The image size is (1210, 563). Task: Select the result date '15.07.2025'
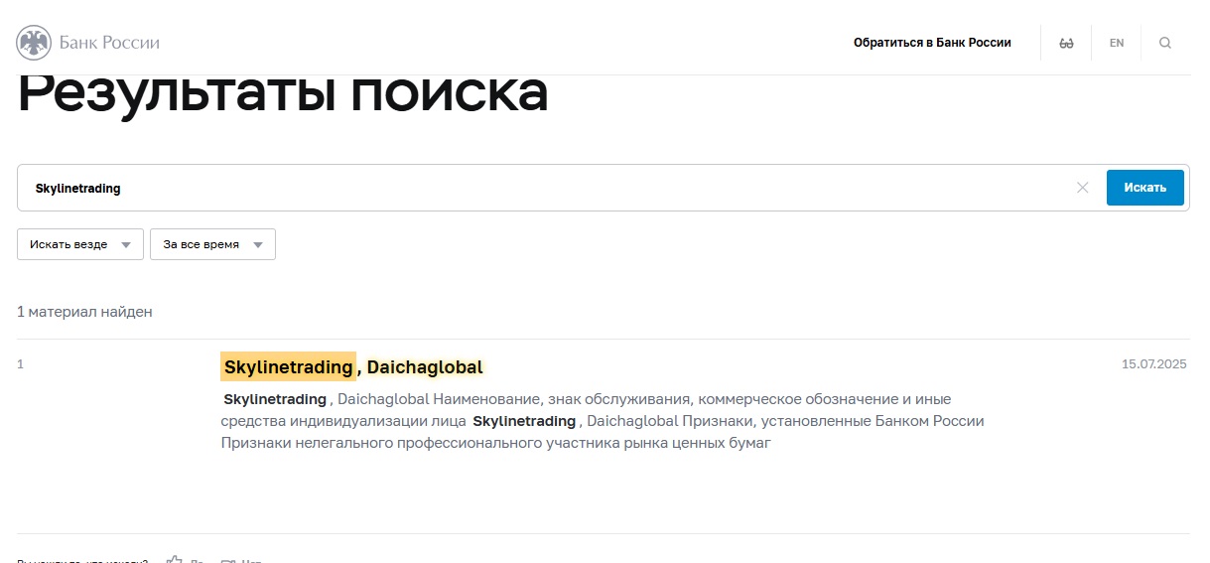point(1154,364)
